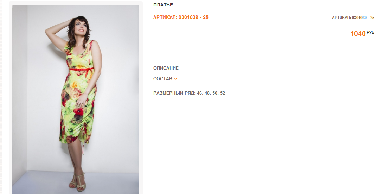This screenshot has width=378, height=194.
Task: Open the dress product photo
Action: click(x=76, y=99)
